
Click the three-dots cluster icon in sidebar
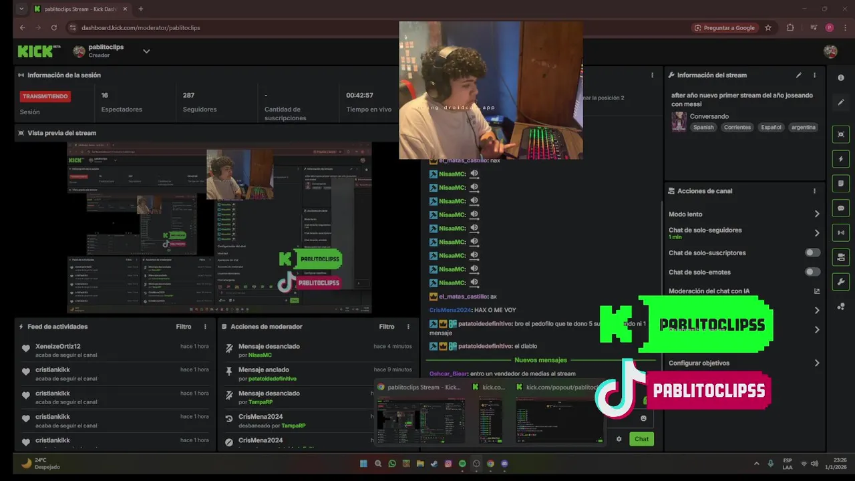tap(841, 306)
